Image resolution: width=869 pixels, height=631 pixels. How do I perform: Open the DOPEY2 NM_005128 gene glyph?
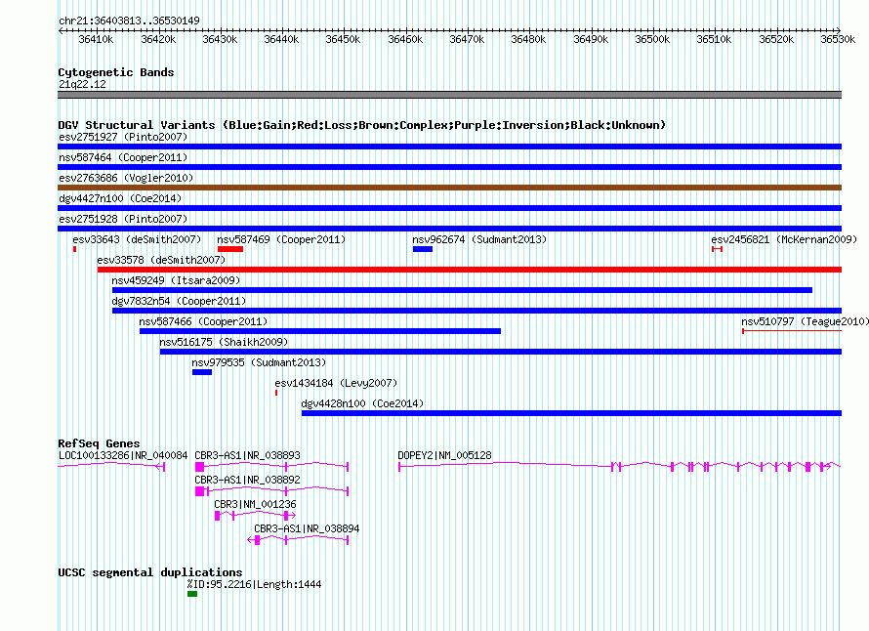coord(620,467)
